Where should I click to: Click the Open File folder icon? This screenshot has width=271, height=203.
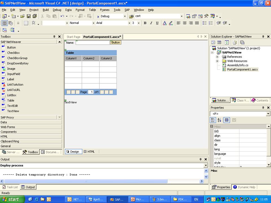click(23, 16)
